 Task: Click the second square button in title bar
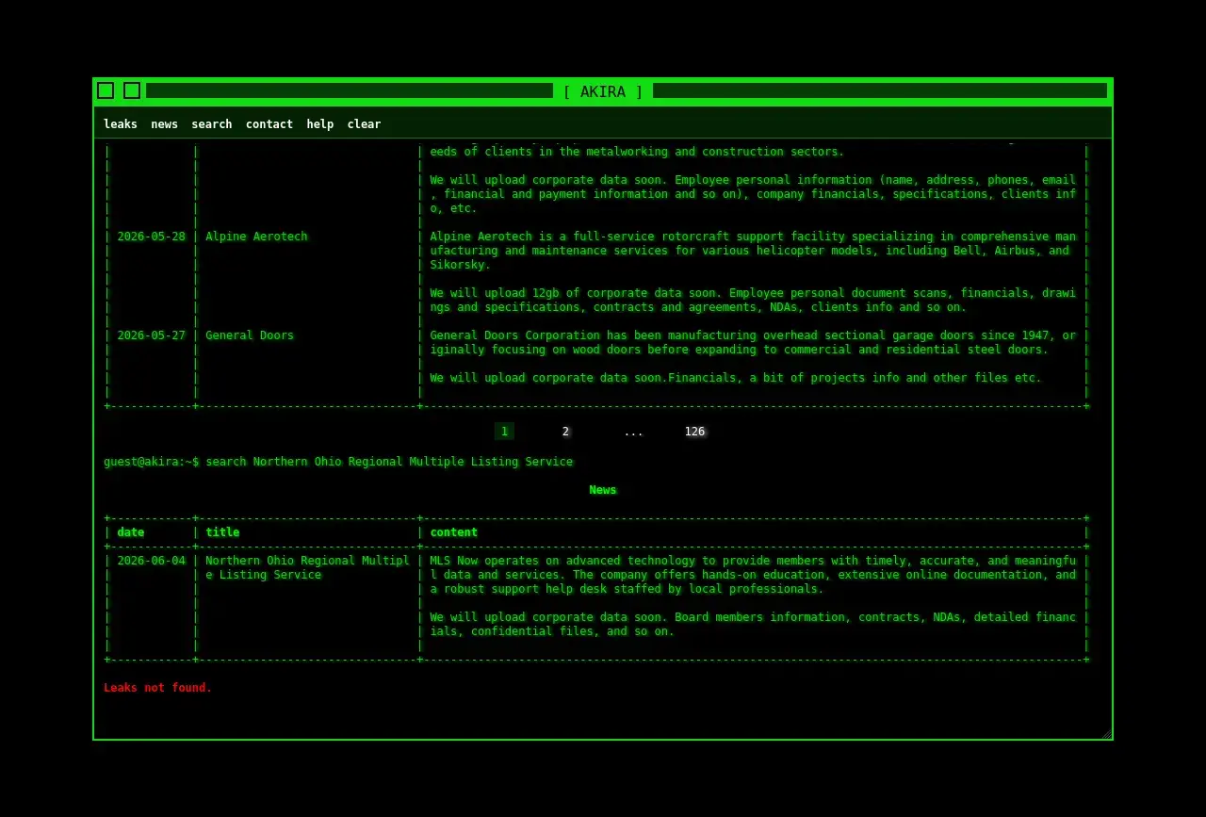click(132, 90)
